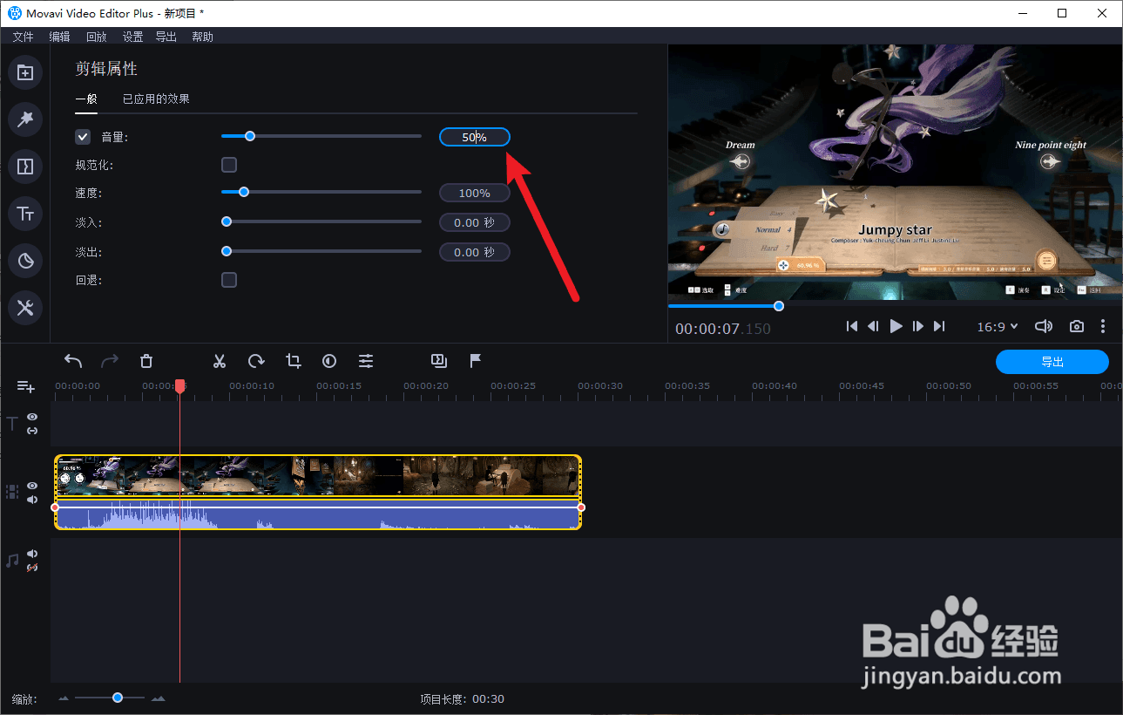Open the Transitions panel
This screenshot has width=1123, height=715.
coord(25,166)
